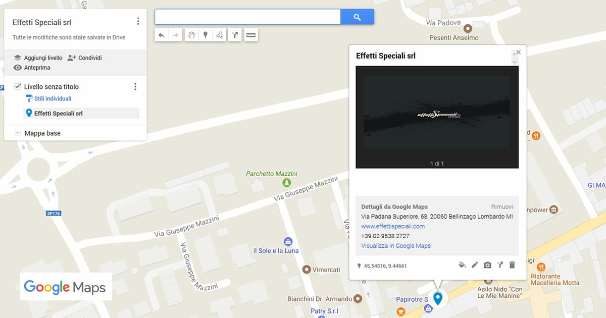Image resolution: width=606 pixels, height=318 pixels.
Task: Open the www.effettispeciali.com link
Action: (393, 226)
